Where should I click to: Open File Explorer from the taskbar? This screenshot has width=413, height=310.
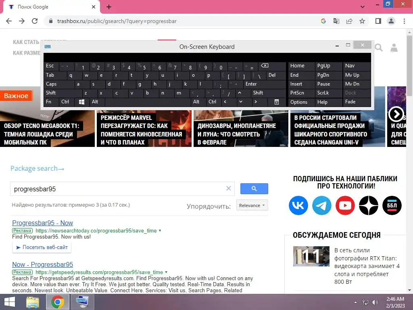[x=33, y=302]
